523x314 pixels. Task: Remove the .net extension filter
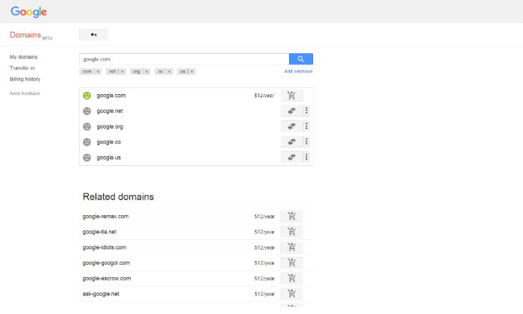123,72
